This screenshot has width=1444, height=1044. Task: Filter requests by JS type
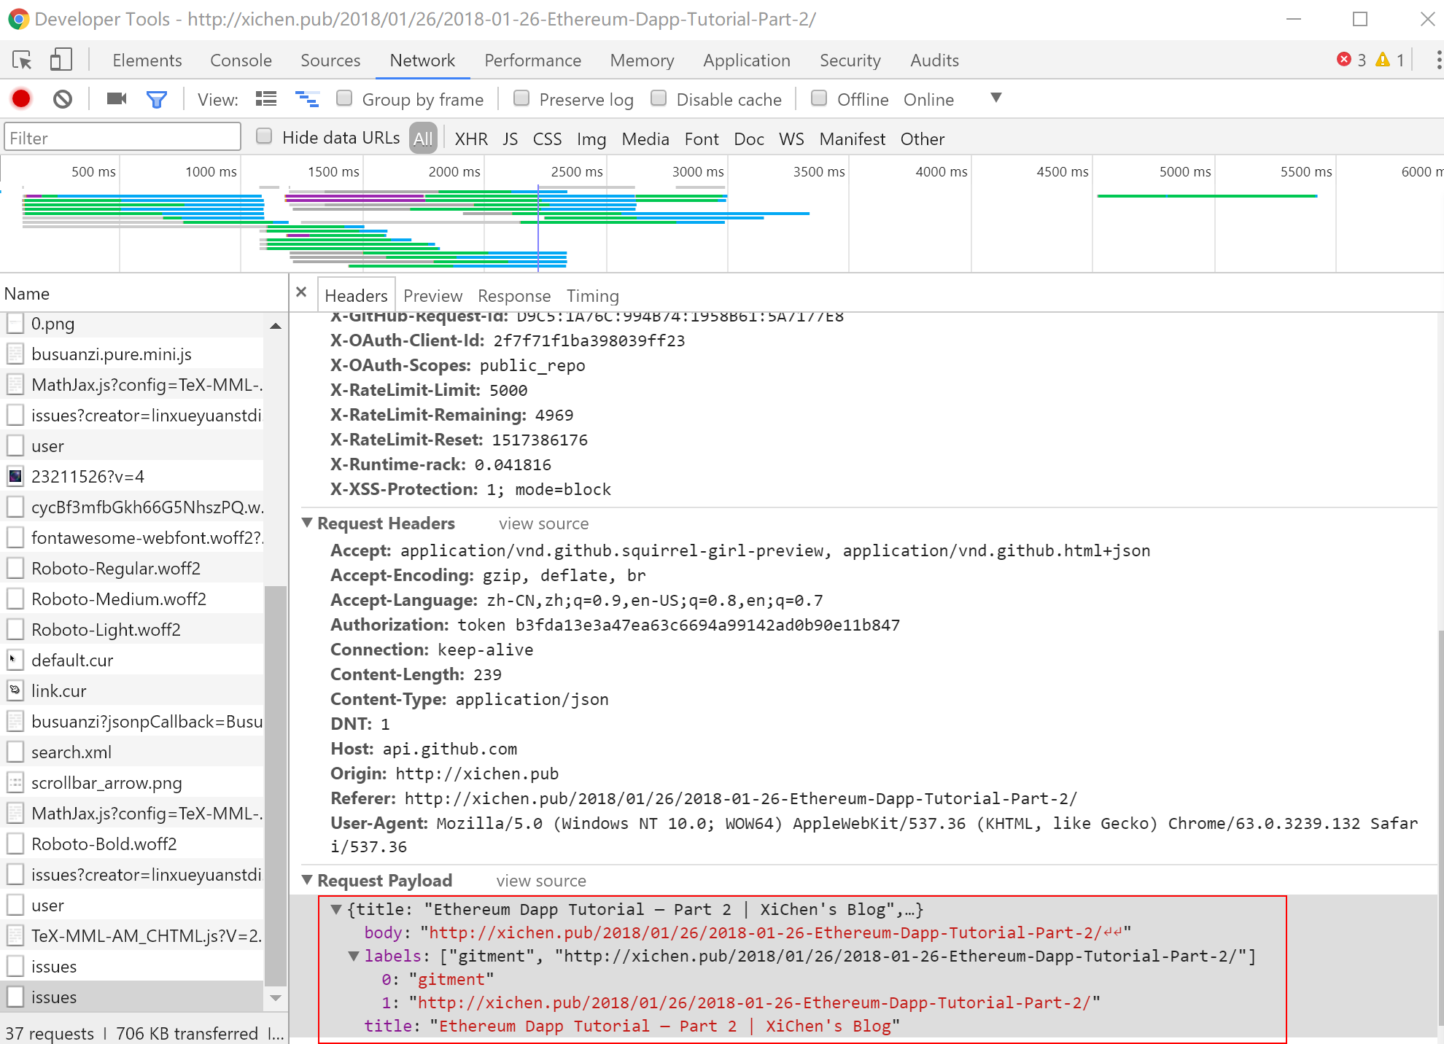(511, 139)
